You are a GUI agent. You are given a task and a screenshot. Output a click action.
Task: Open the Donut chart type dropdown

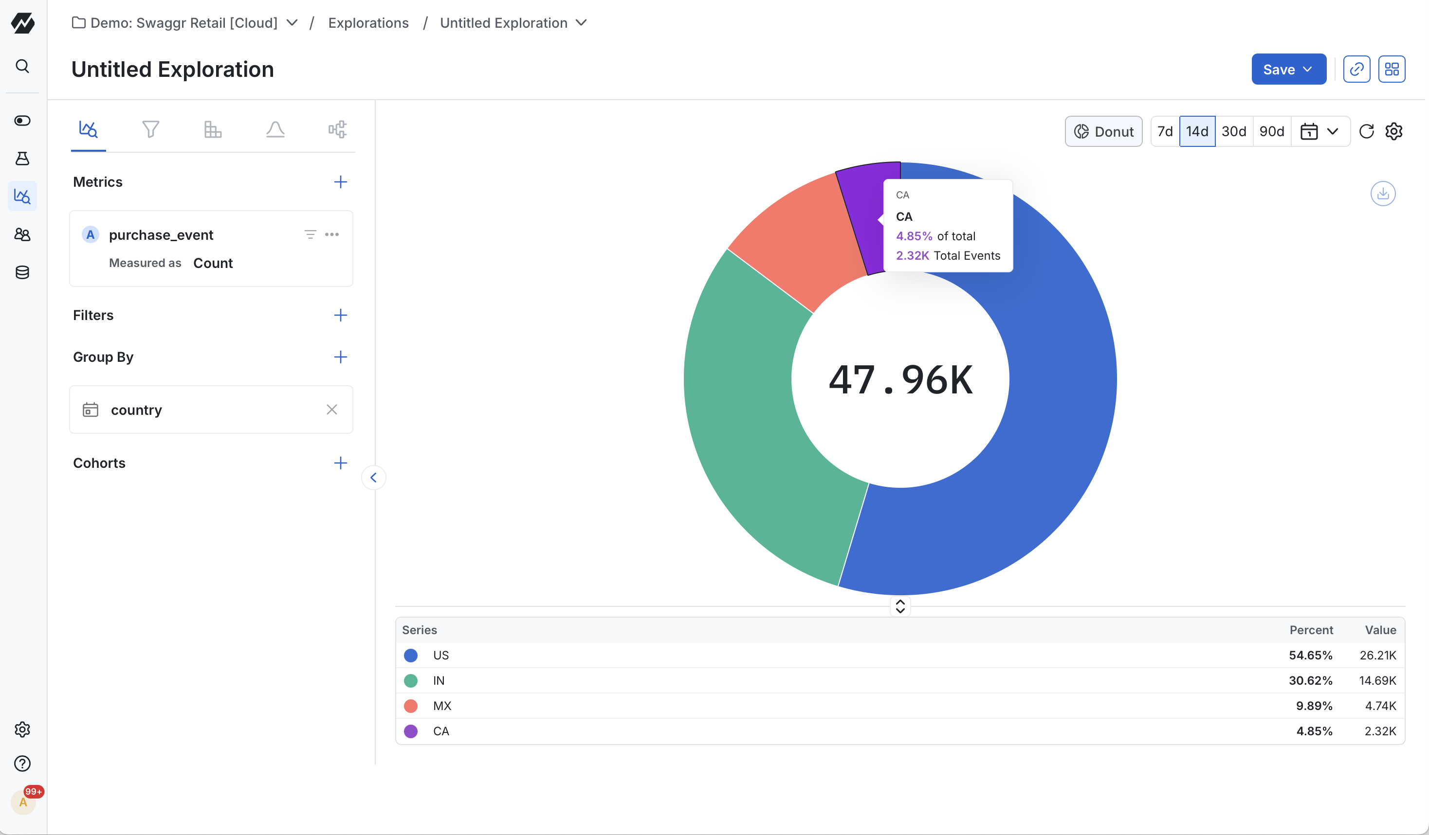(1103, 131)
